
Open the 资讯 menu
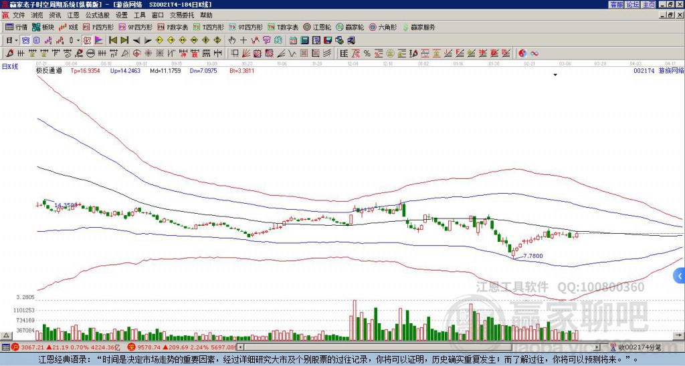point(55,15)
